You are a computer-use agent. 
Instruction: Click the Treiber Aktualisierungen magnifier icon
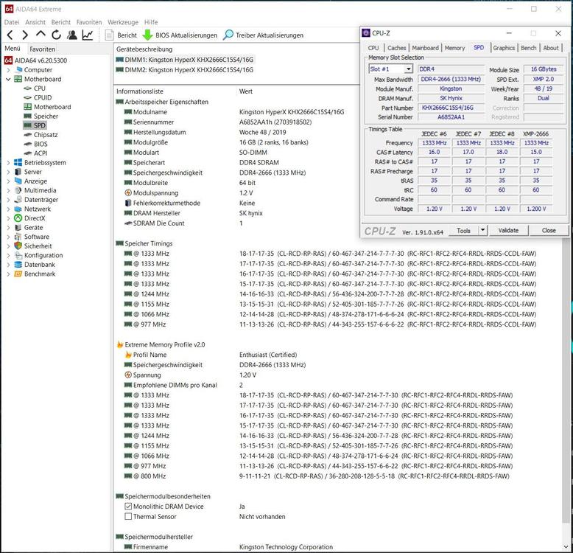[x=228, y=35]
